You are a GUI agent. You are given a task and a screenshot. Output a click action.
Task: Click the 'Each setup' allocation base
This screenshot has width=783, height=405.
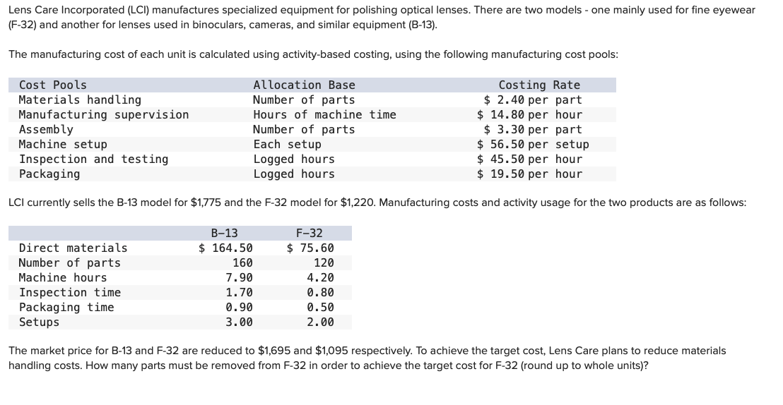pyautogui.click(x=287, y=145)
